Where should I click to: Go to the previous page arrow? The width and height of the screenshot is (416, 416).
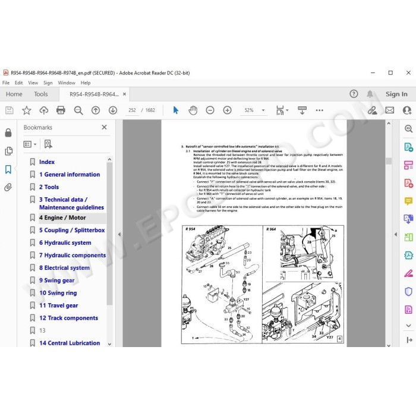coord(96,110)
